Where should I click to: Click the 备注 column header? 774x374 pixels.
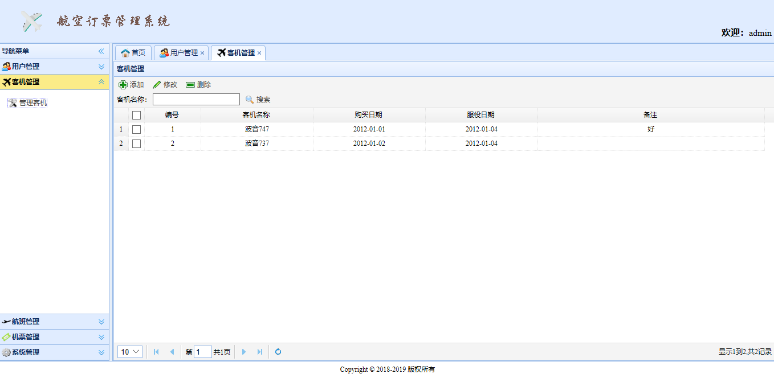(650, 115)
